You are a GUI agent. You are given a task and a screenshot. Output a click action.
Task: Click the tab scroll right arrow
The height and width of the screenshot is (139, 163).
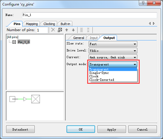[154, 23]
